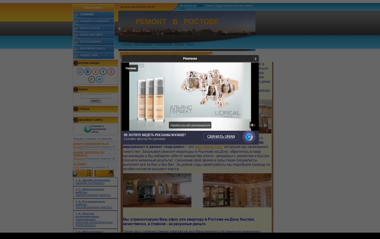Click the ad countdown number 3
Screen dimensions: 380x239
(x=255, y=59)
